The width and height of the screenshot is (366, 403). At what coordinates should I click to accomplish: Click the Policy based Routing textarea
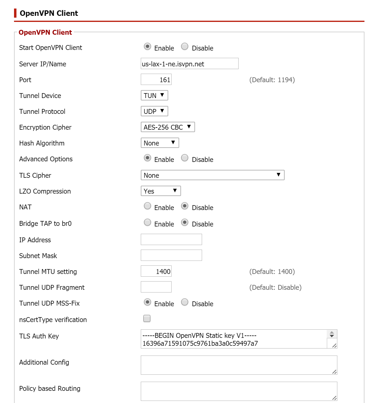point(239,391)
